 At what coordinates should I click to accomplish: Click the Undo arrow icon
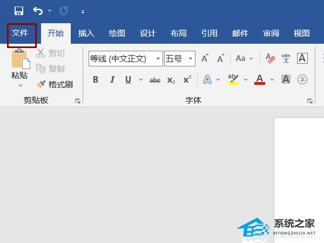(38, 11)
